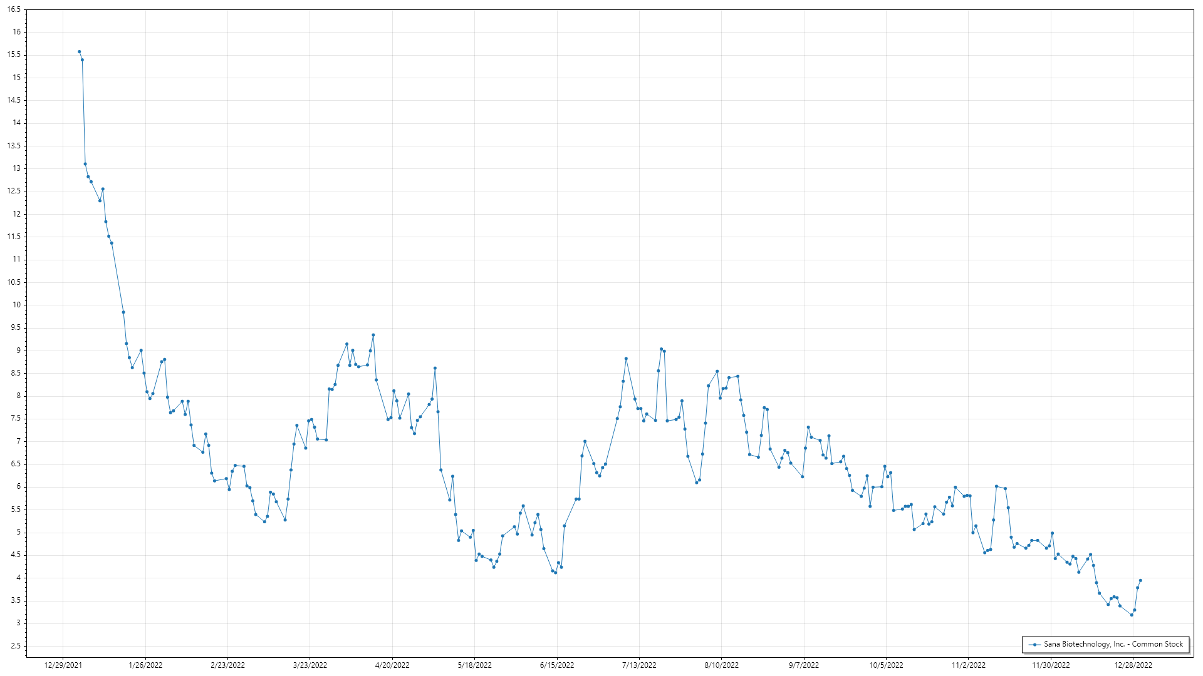Click the blue legend line marker icon
The height and width of the screenshot is (676, 1203).
click(1034, 644)
